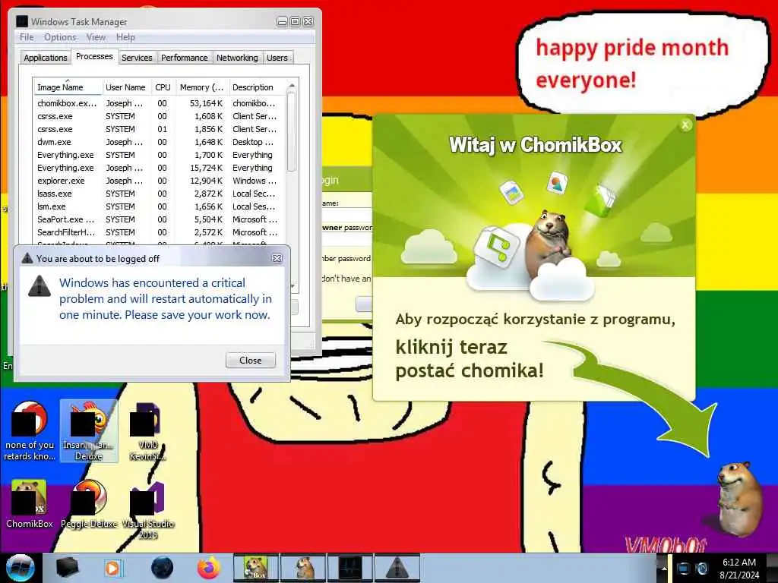Viewport: 778px width, 583px height.
Task: Select the lsm.exe process row
Action: pyautogui.click(x=160, y=206)
